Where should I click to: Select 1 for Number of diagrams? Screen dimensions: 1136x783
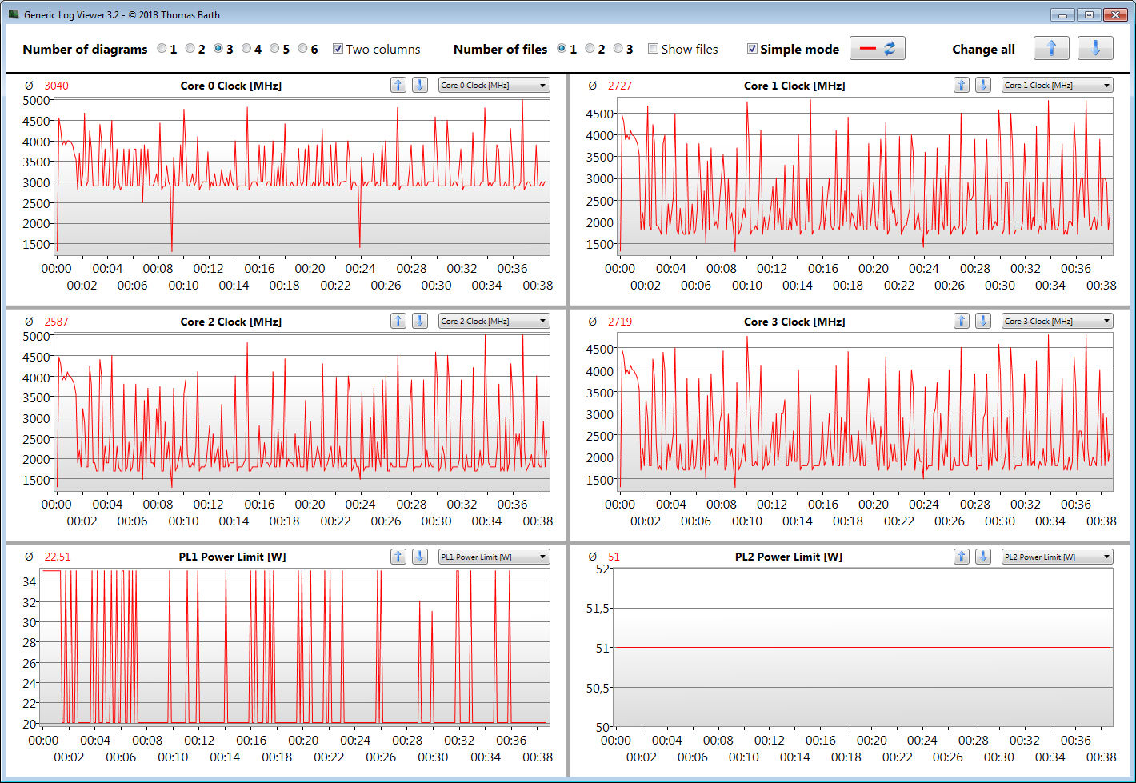162,49
